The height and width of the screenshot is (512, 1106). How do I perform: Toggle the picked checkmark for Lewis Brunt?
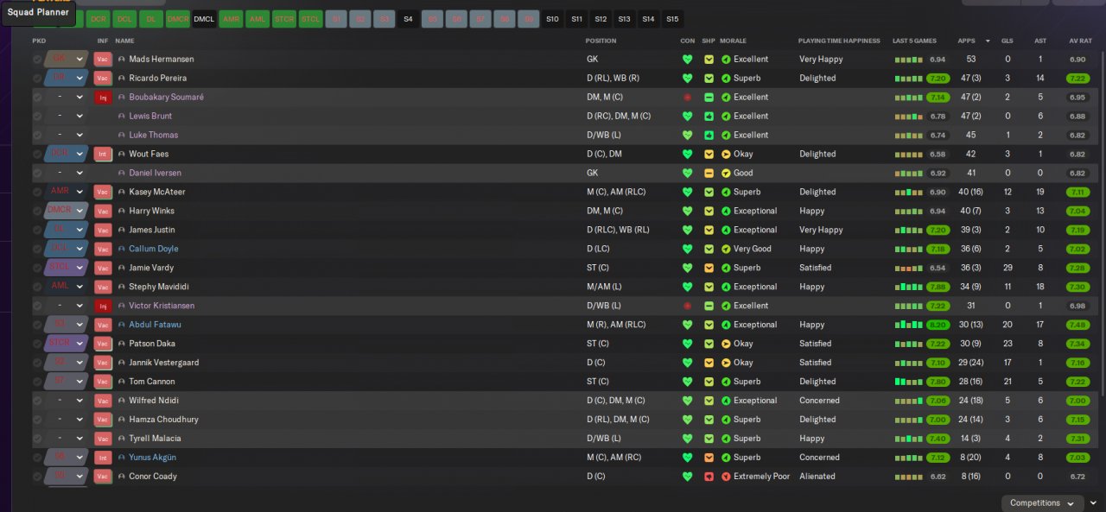[x=37, y=117]
